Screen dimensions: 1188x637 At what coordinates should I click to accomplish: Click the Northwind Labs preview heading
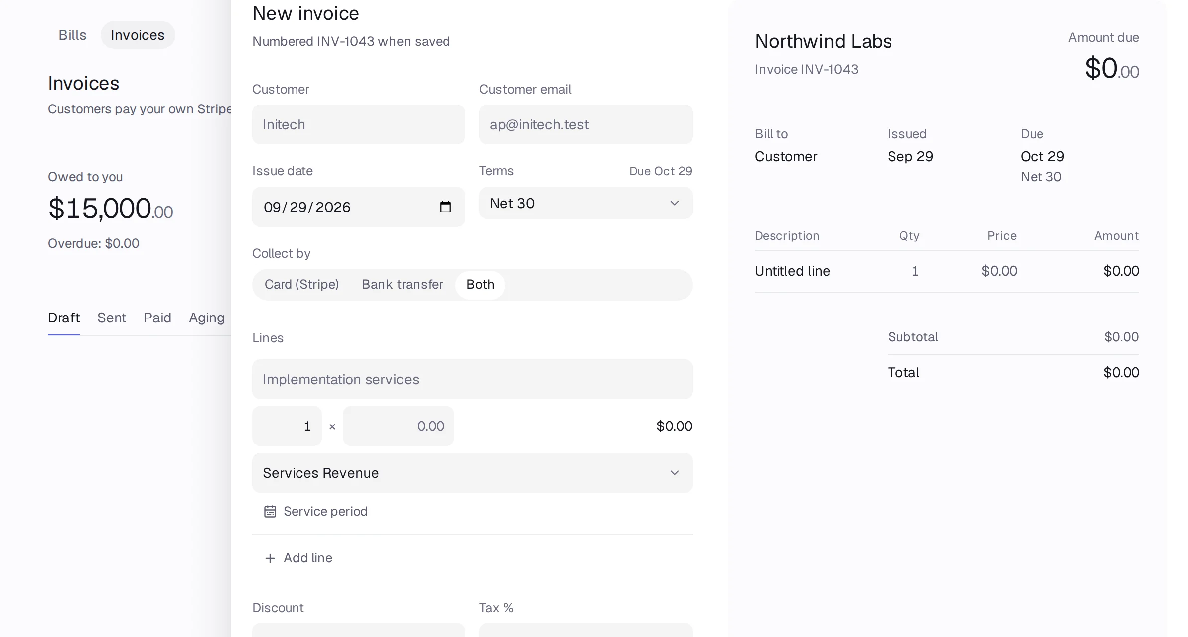coord(823,41)
